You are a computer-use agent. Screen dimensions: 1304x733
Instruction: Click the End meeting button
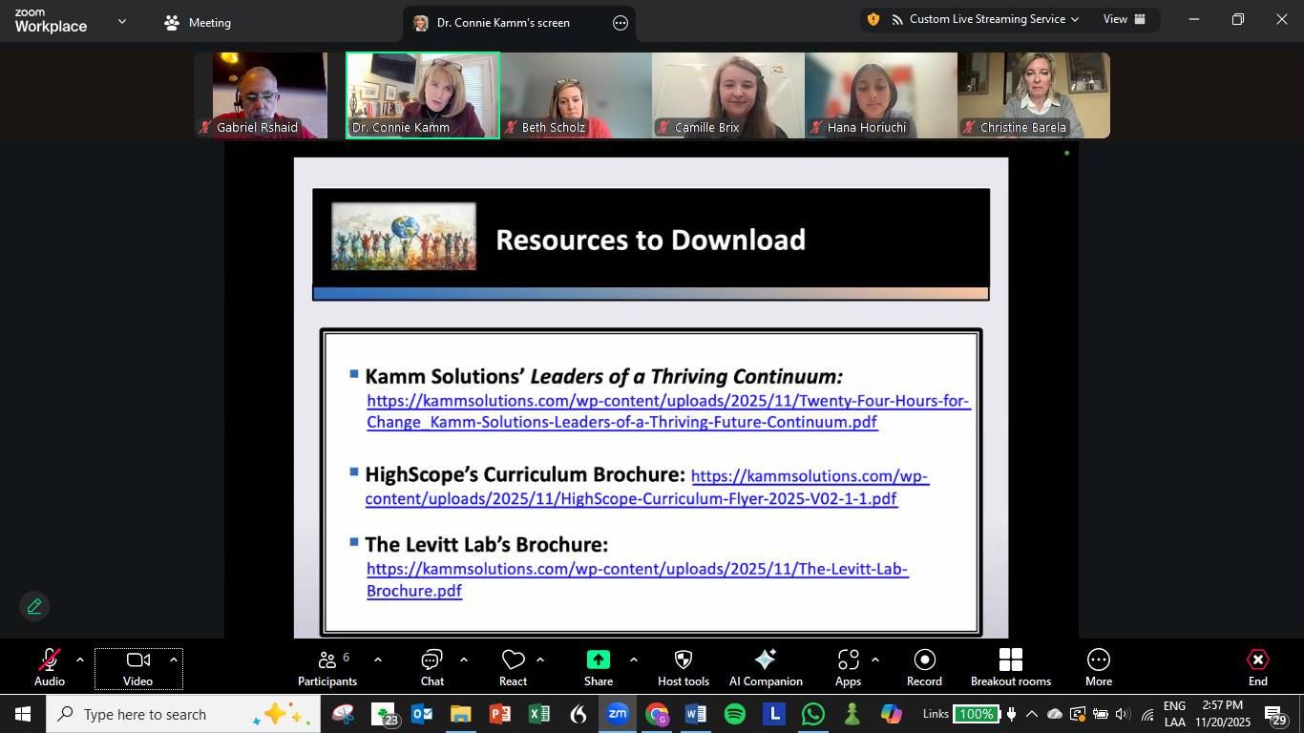(1257, 667)
